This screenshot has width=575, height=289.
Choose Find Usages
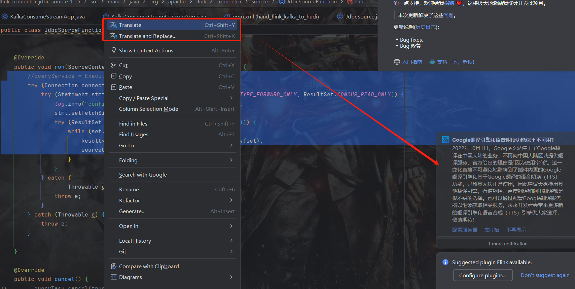[x=173, y=134]
